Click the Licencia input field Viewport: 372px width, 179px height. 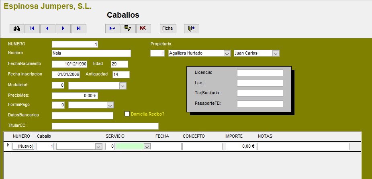coord(260,73)
